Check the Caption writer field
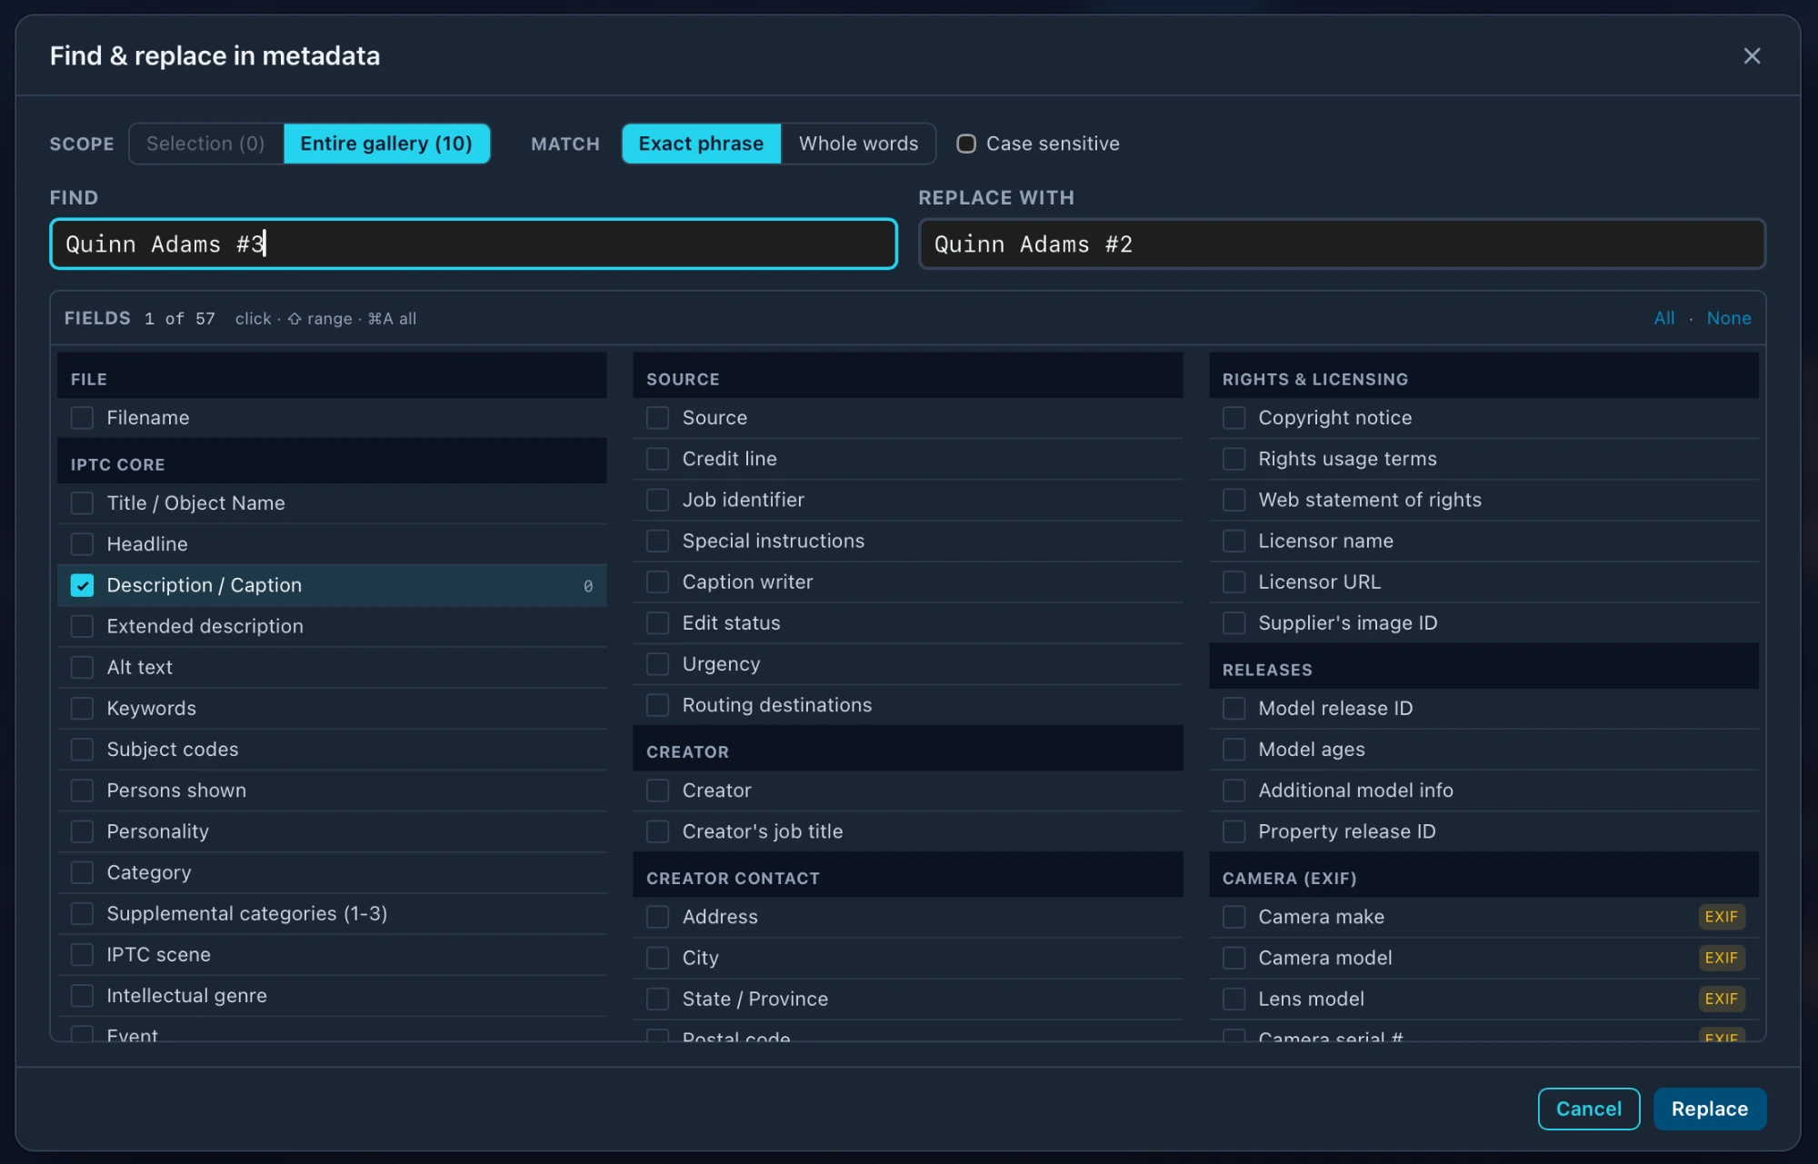The width and height of the screenshot is (1818, 1164). coord(657,582)
